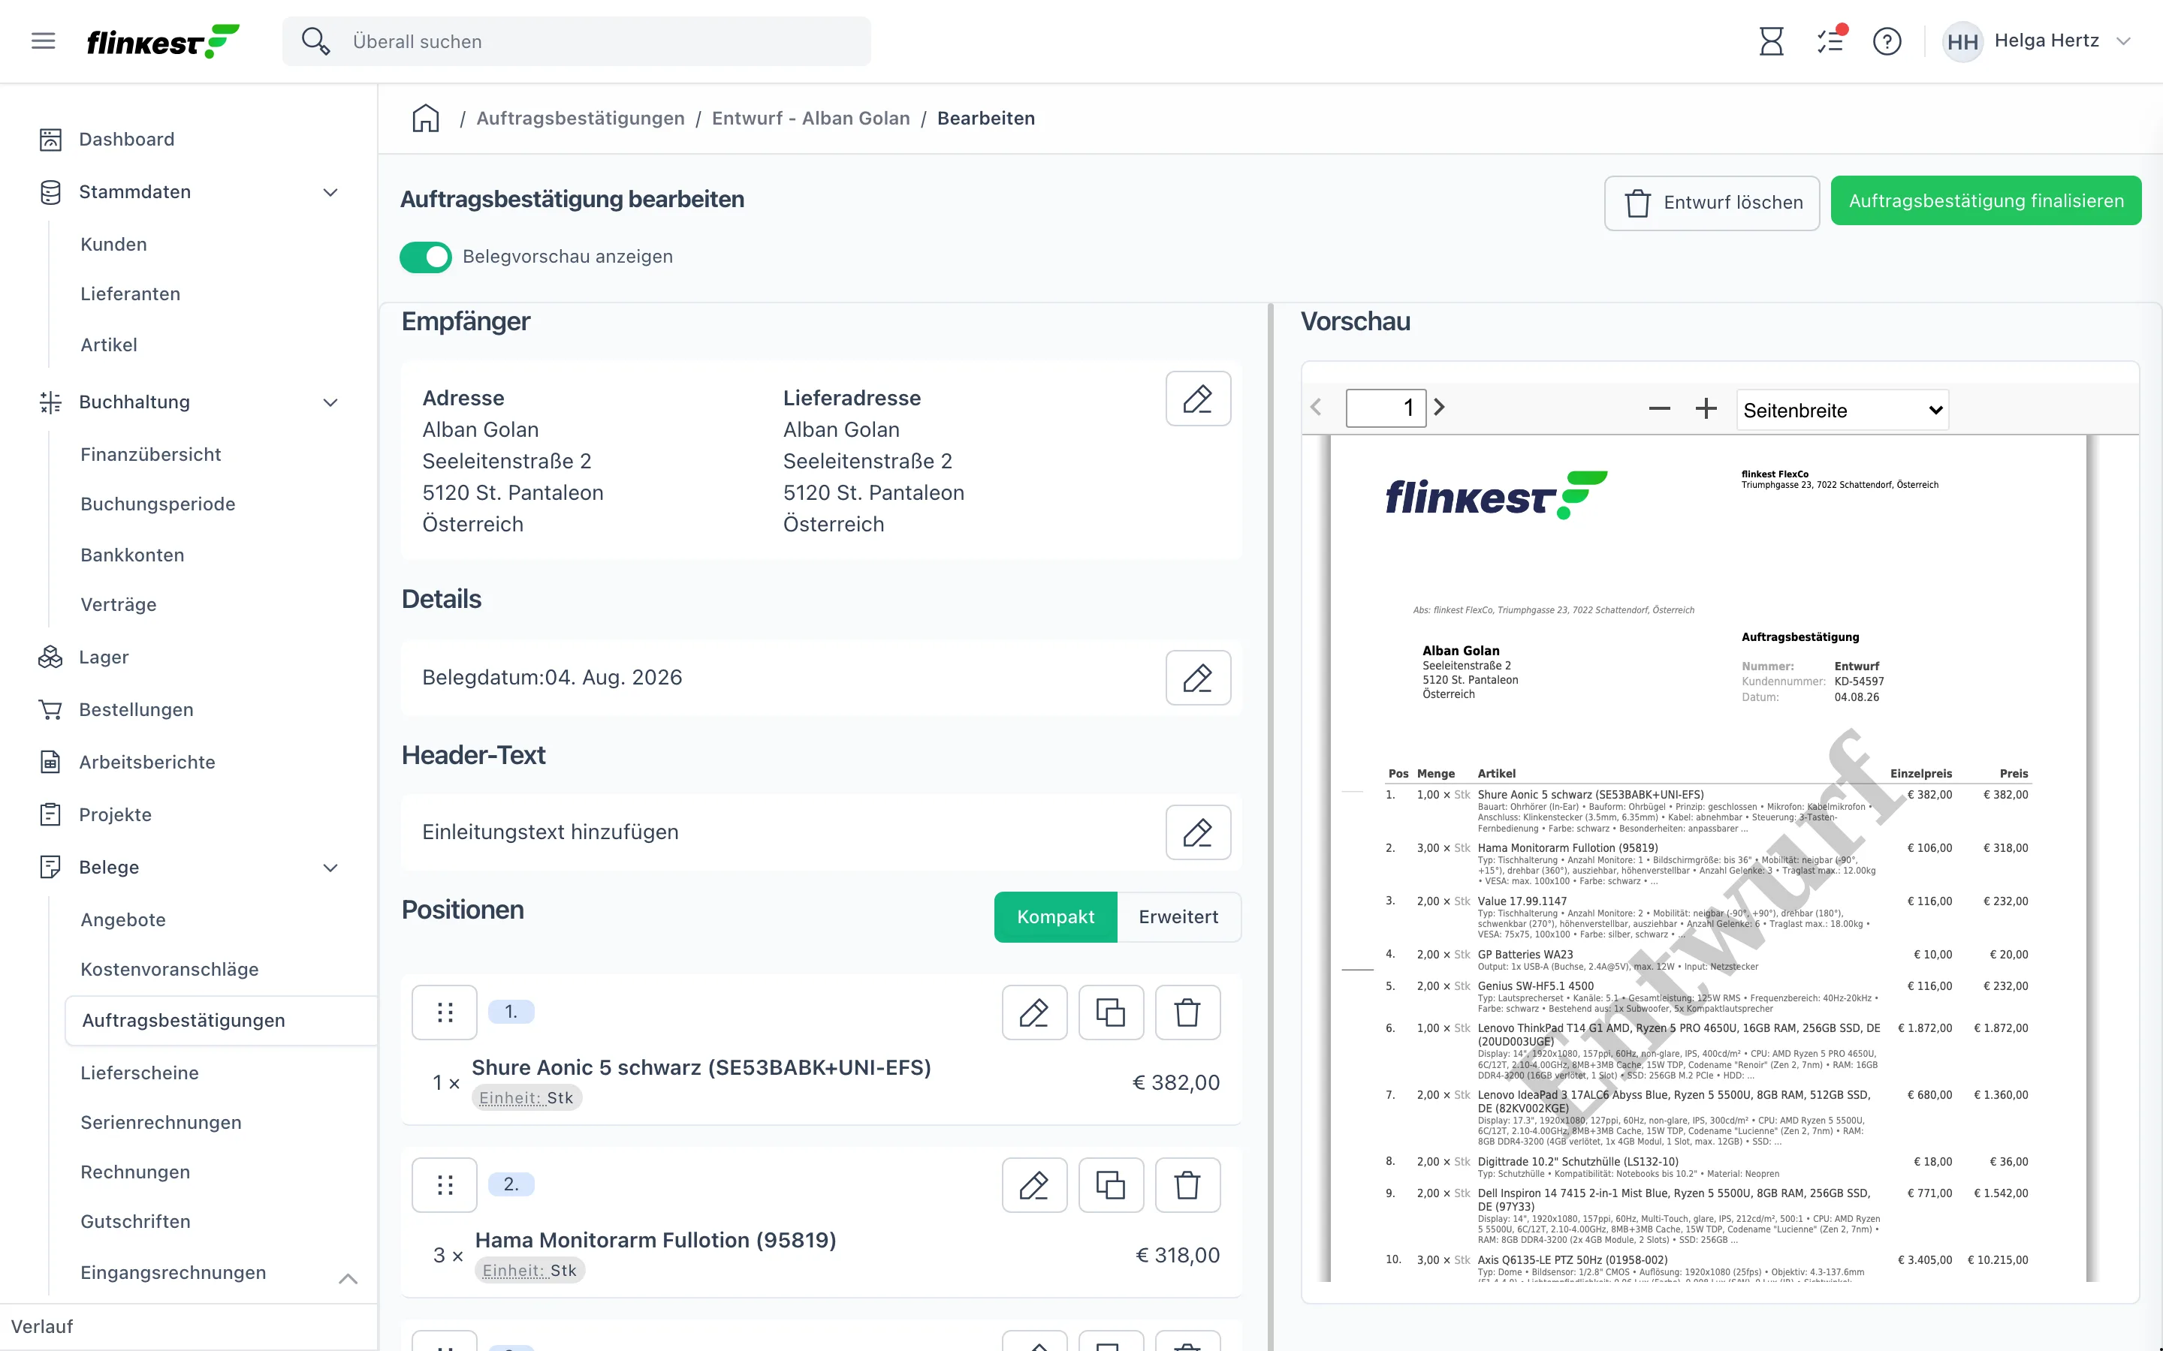The height and width of the screenshot is (1351, 2163).
Task: Open the hourglass timer icon
Action: (x=1771, y=41)
